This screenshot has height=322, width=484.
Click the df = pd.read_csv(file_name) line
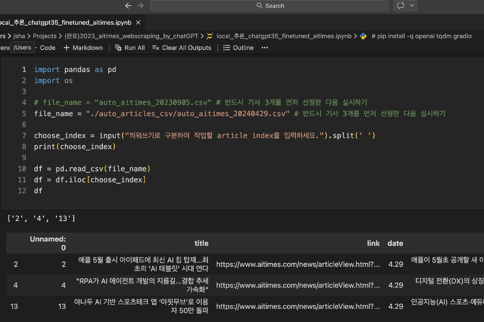click(x=92, y=169)
